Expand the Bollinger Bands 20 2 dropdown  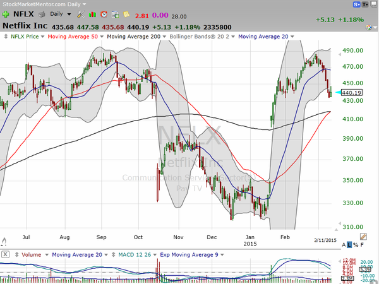[x=233, y=37]
